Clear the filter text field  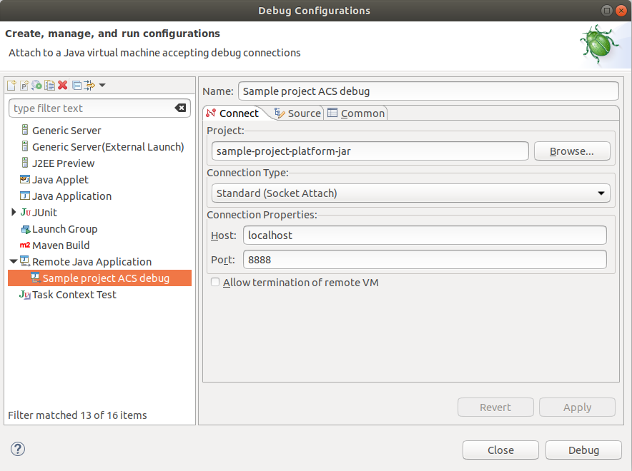181,108
